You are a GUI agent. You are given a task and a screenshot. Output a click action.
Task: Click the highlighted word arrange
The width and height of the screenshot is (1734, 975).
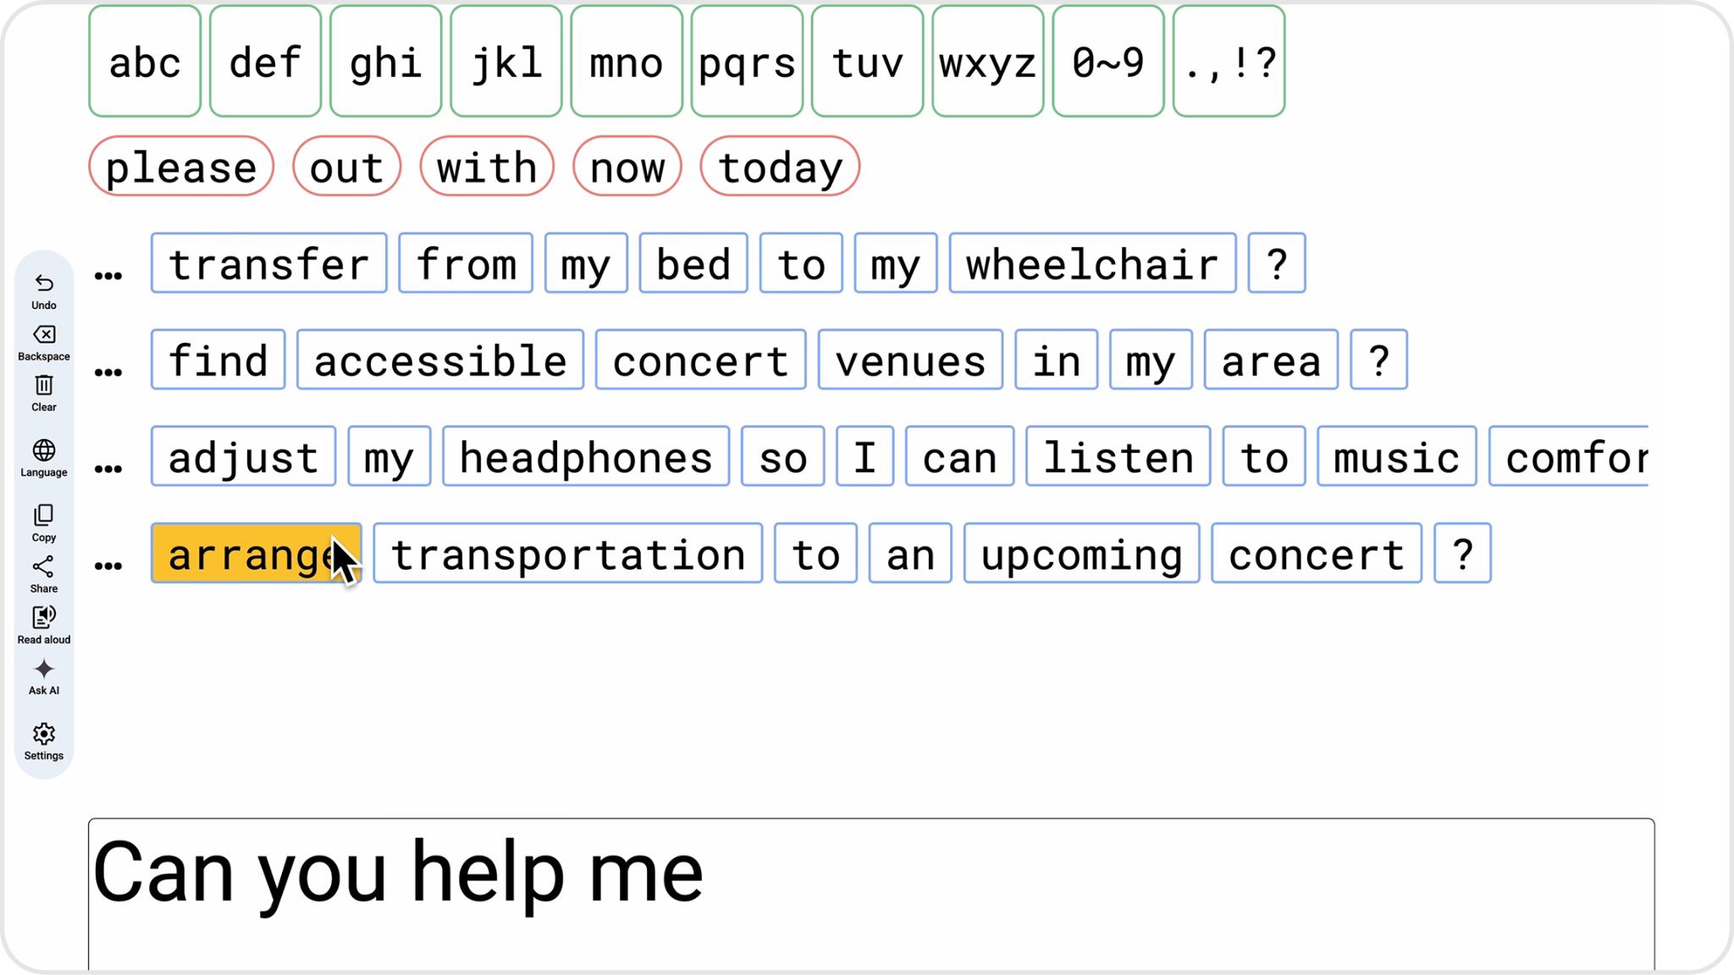click(x=254, y=554)
